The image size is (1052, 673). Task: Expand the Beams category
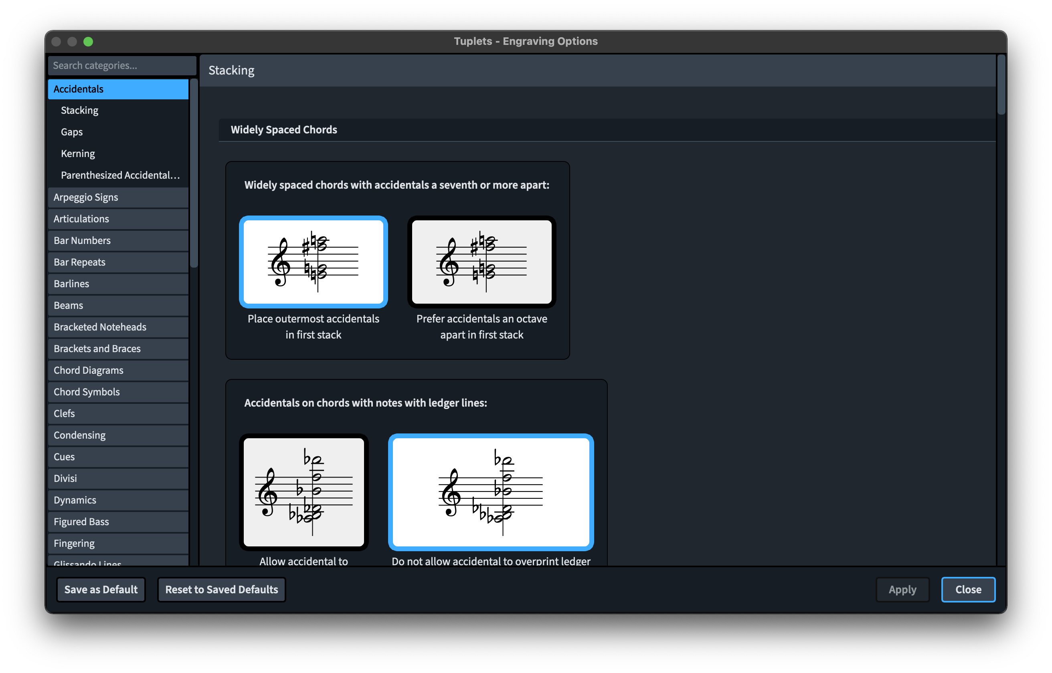118,306
